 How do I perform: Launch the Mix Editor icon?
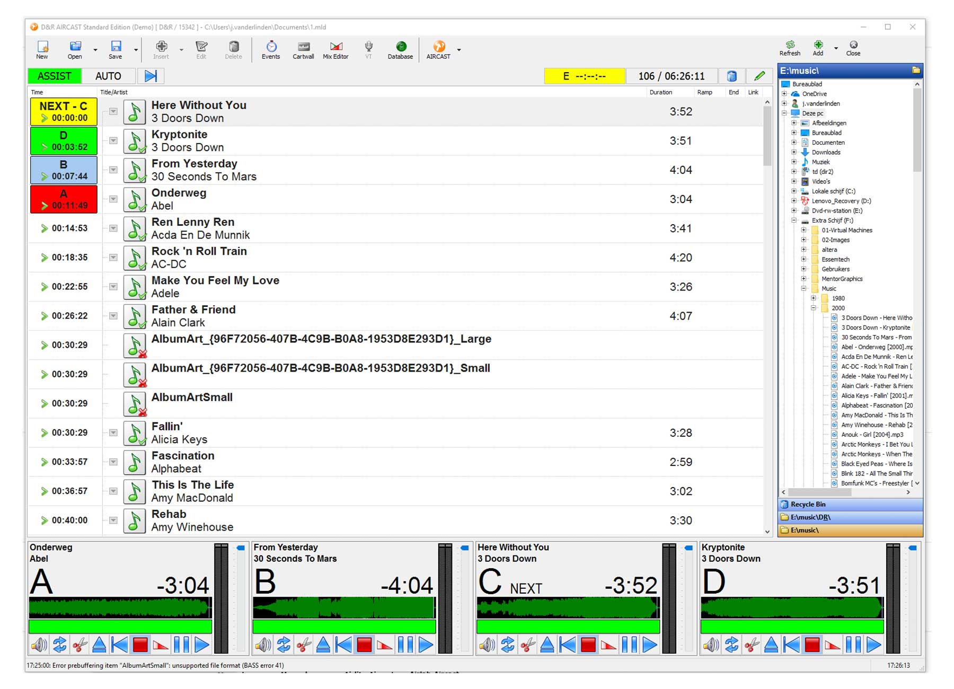[x=335, y=50]
